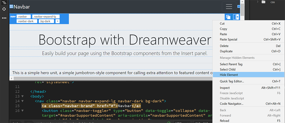285x123 pixels.
Task: Select the .navbar-dark class chip
Action: point(27,21)
